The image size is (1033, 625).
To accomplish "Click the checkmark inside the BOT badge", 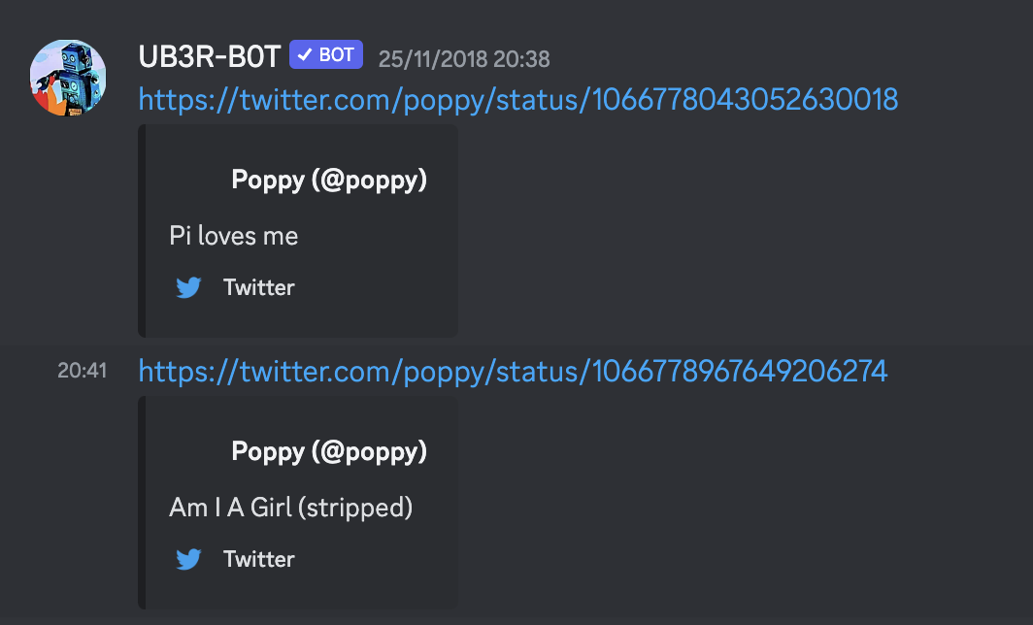I will (305, 55).
